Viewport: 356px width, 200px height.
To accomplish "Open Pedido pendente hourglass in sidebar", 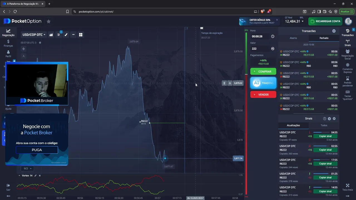I will click(x=348, y=82).
